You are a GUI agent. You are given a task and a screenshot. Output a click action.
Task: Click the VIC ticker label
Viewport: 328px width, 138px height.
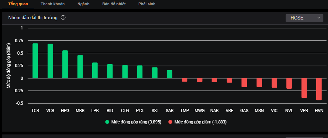point(274,111)
